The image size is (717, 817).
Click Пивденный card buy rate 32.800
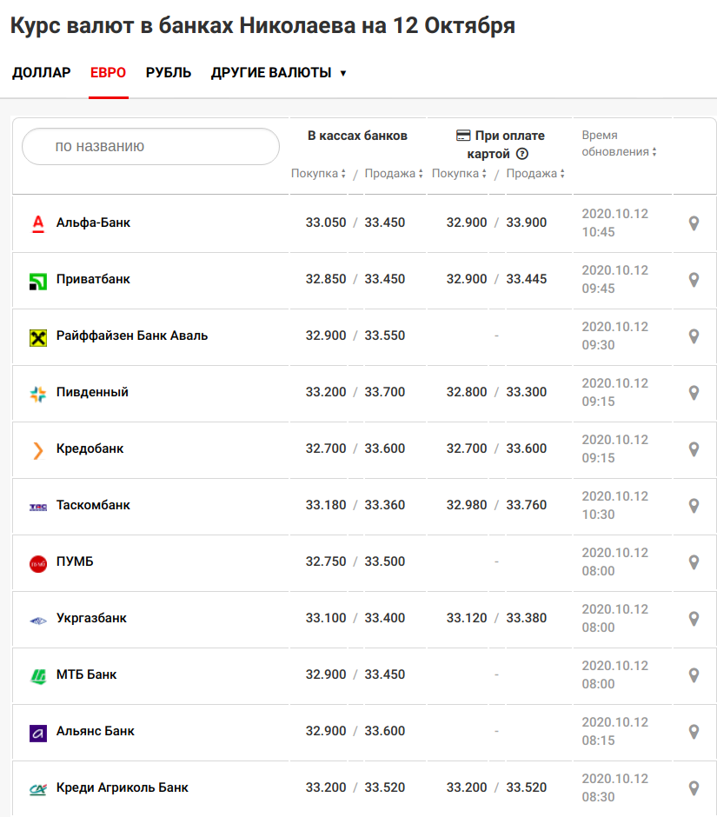pyautogui.click(x=467, y=392)
